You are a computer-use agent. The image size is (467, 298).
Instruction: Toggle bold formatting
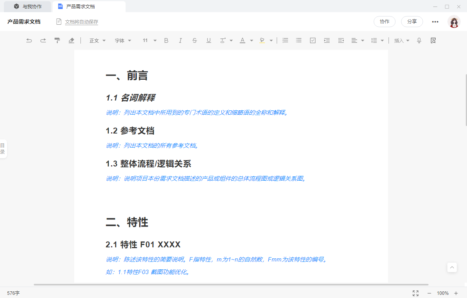[x=166, y=40]
